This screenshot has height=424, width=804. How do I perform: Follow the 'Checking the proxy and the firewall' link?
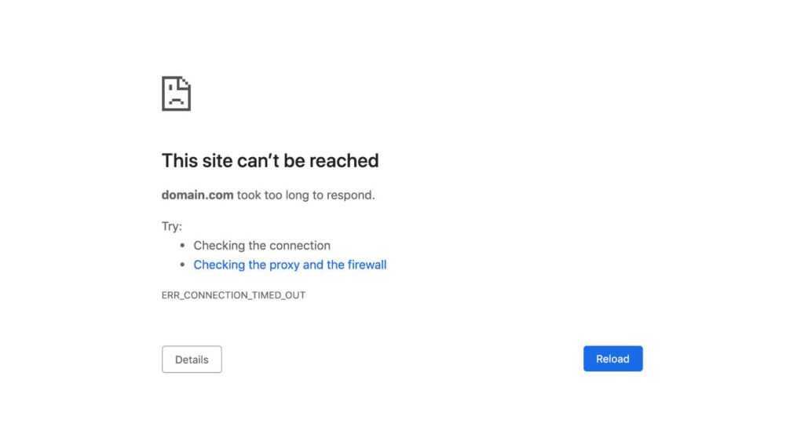coord(290,265)
